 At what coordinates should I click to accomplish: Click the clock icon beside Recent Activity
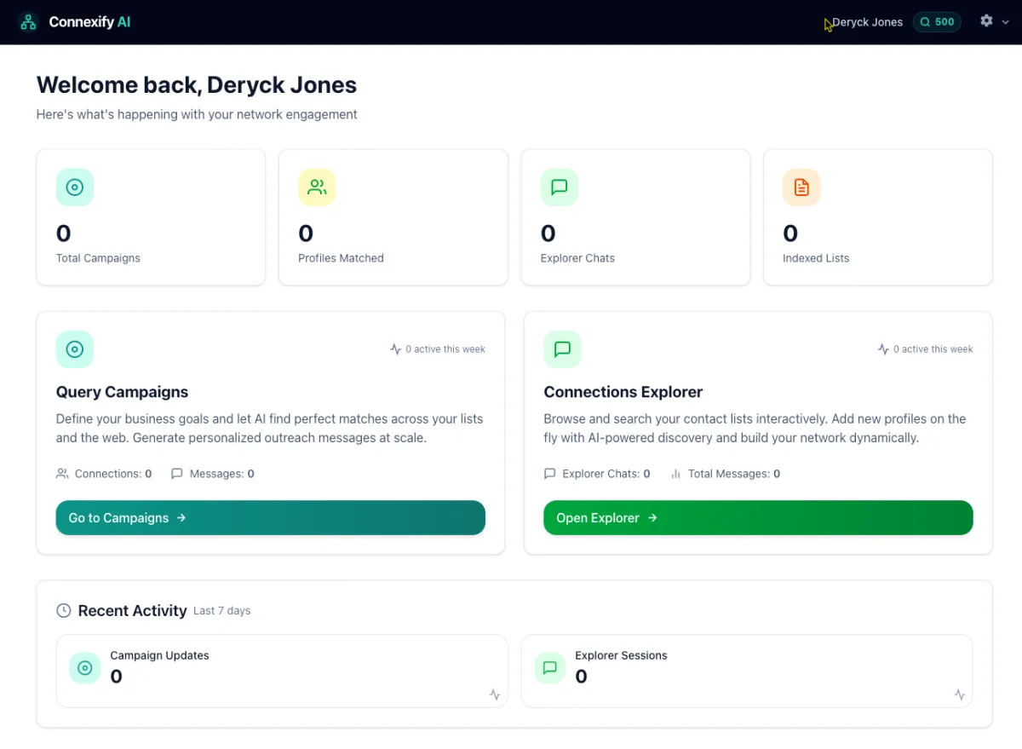(63, 610)
